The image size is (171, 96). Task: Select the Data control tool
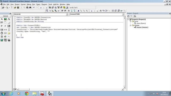tap(5, 40)
